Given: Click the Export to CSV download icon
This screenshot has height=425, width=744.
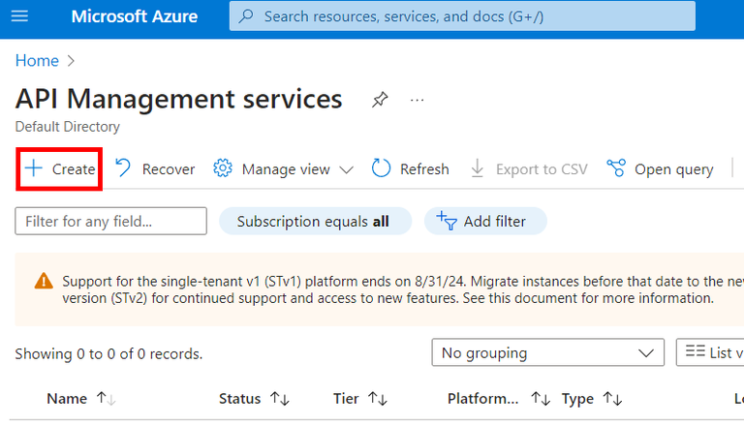Looking at the screenshot, I should pos(478,168).
